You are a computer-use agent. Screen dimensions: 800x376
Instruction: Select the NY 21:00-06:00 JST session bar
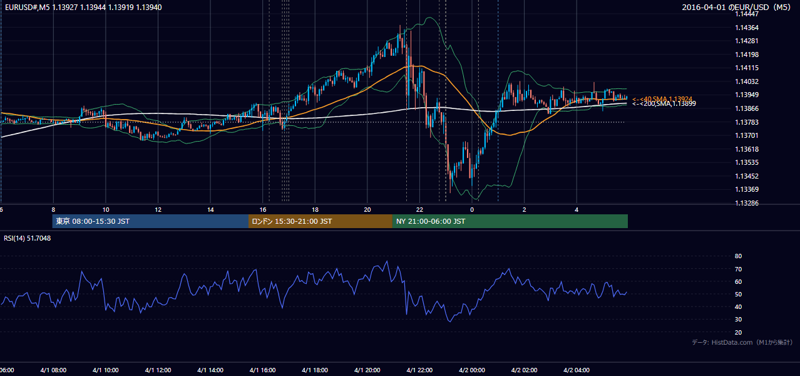point(510,221)
